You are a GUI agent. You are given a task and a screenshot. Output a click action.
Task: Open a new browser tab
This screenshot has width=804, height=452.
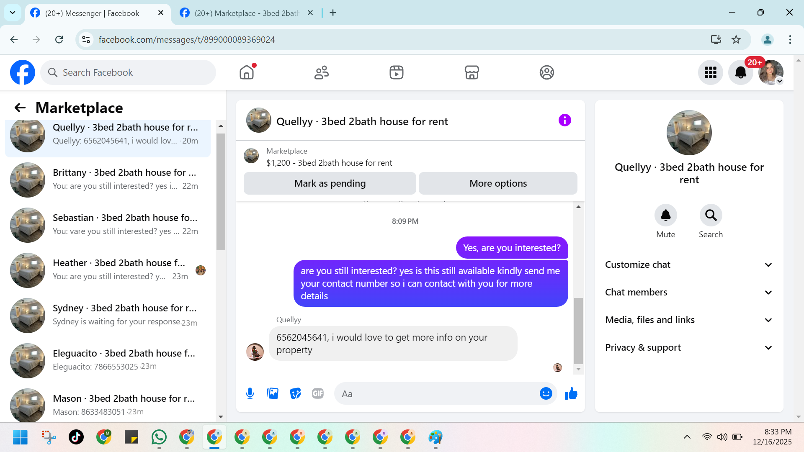click(333, 13)
